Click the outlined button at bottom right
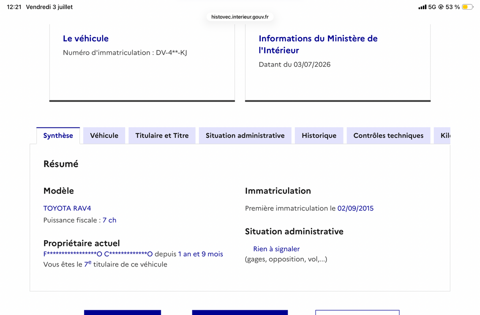 tap(357, 312)
